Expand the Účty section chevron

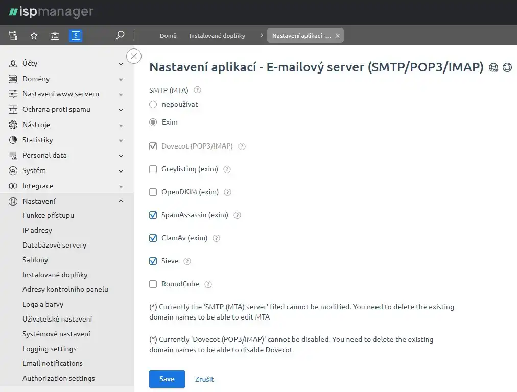121,64
